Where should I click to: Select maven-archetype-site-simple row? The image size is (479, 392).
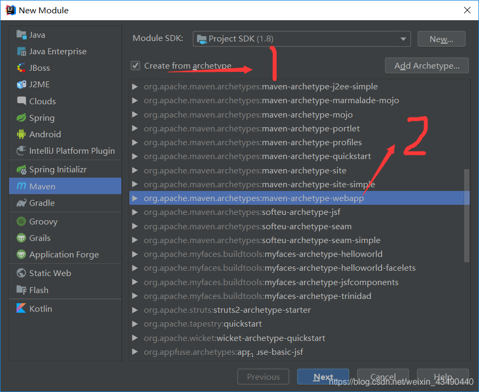point(299,185)
